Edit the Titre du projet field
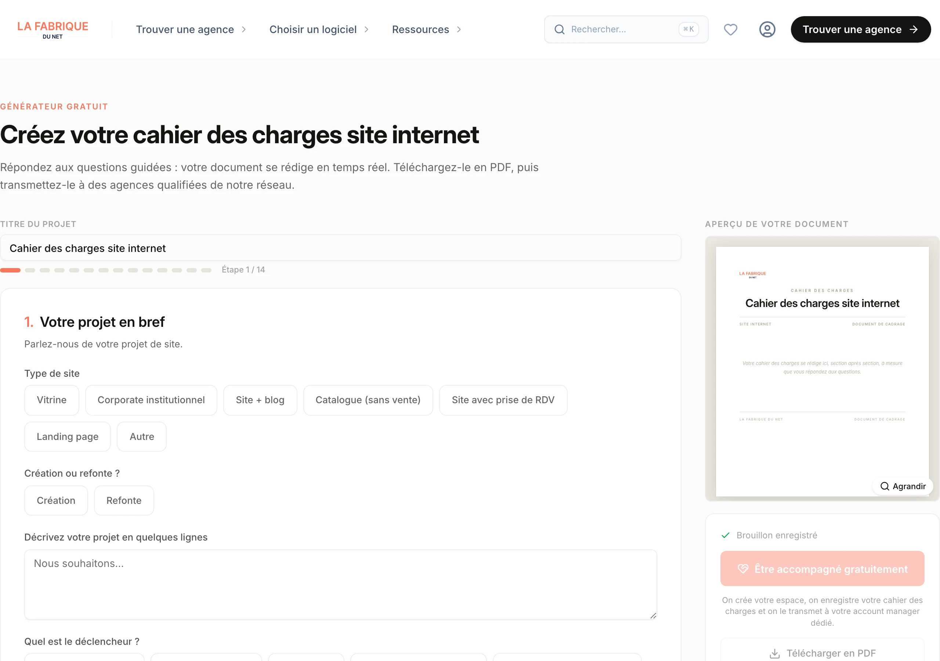The image size is (940, 661). point(341,248)
